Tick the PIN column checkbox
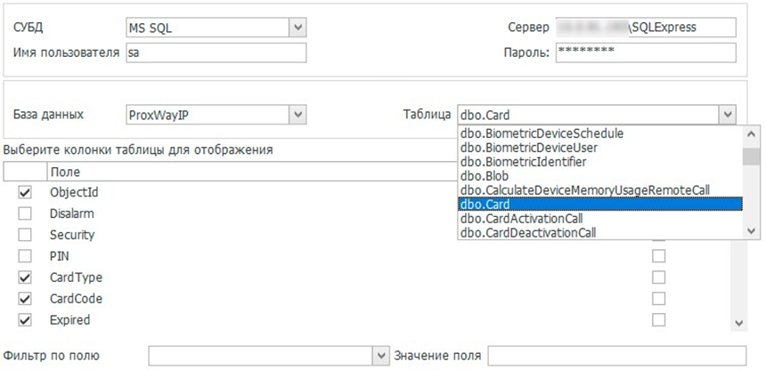 [25, 256]
